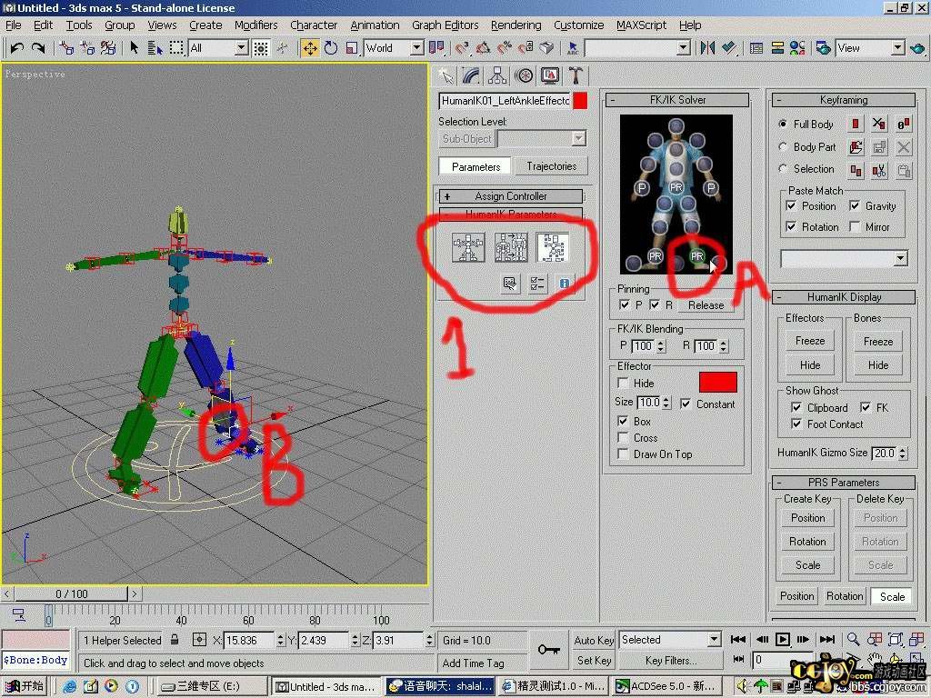Toggle the Foot Contact ghost checkbox

pyautogui.click(x=796, y=424)
